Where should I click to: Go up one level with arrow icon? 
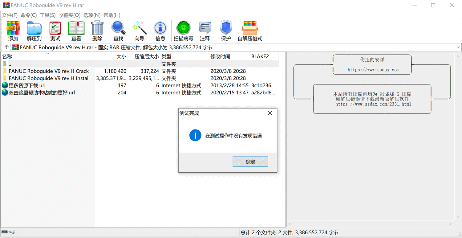(6, 47)
